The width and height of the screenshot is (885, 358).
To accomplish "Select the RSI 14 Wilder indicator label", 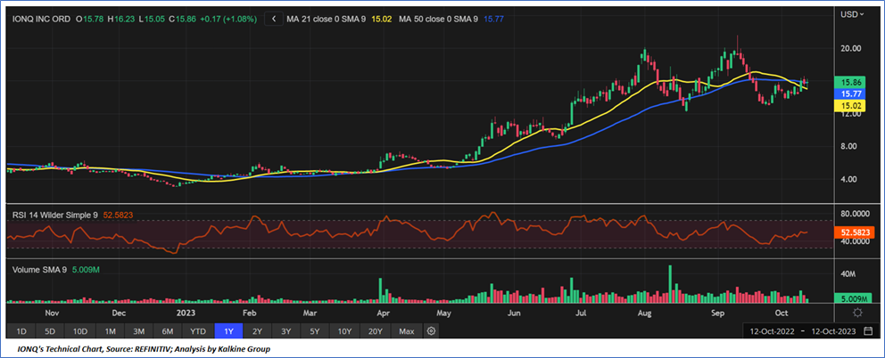I will 56,214.
